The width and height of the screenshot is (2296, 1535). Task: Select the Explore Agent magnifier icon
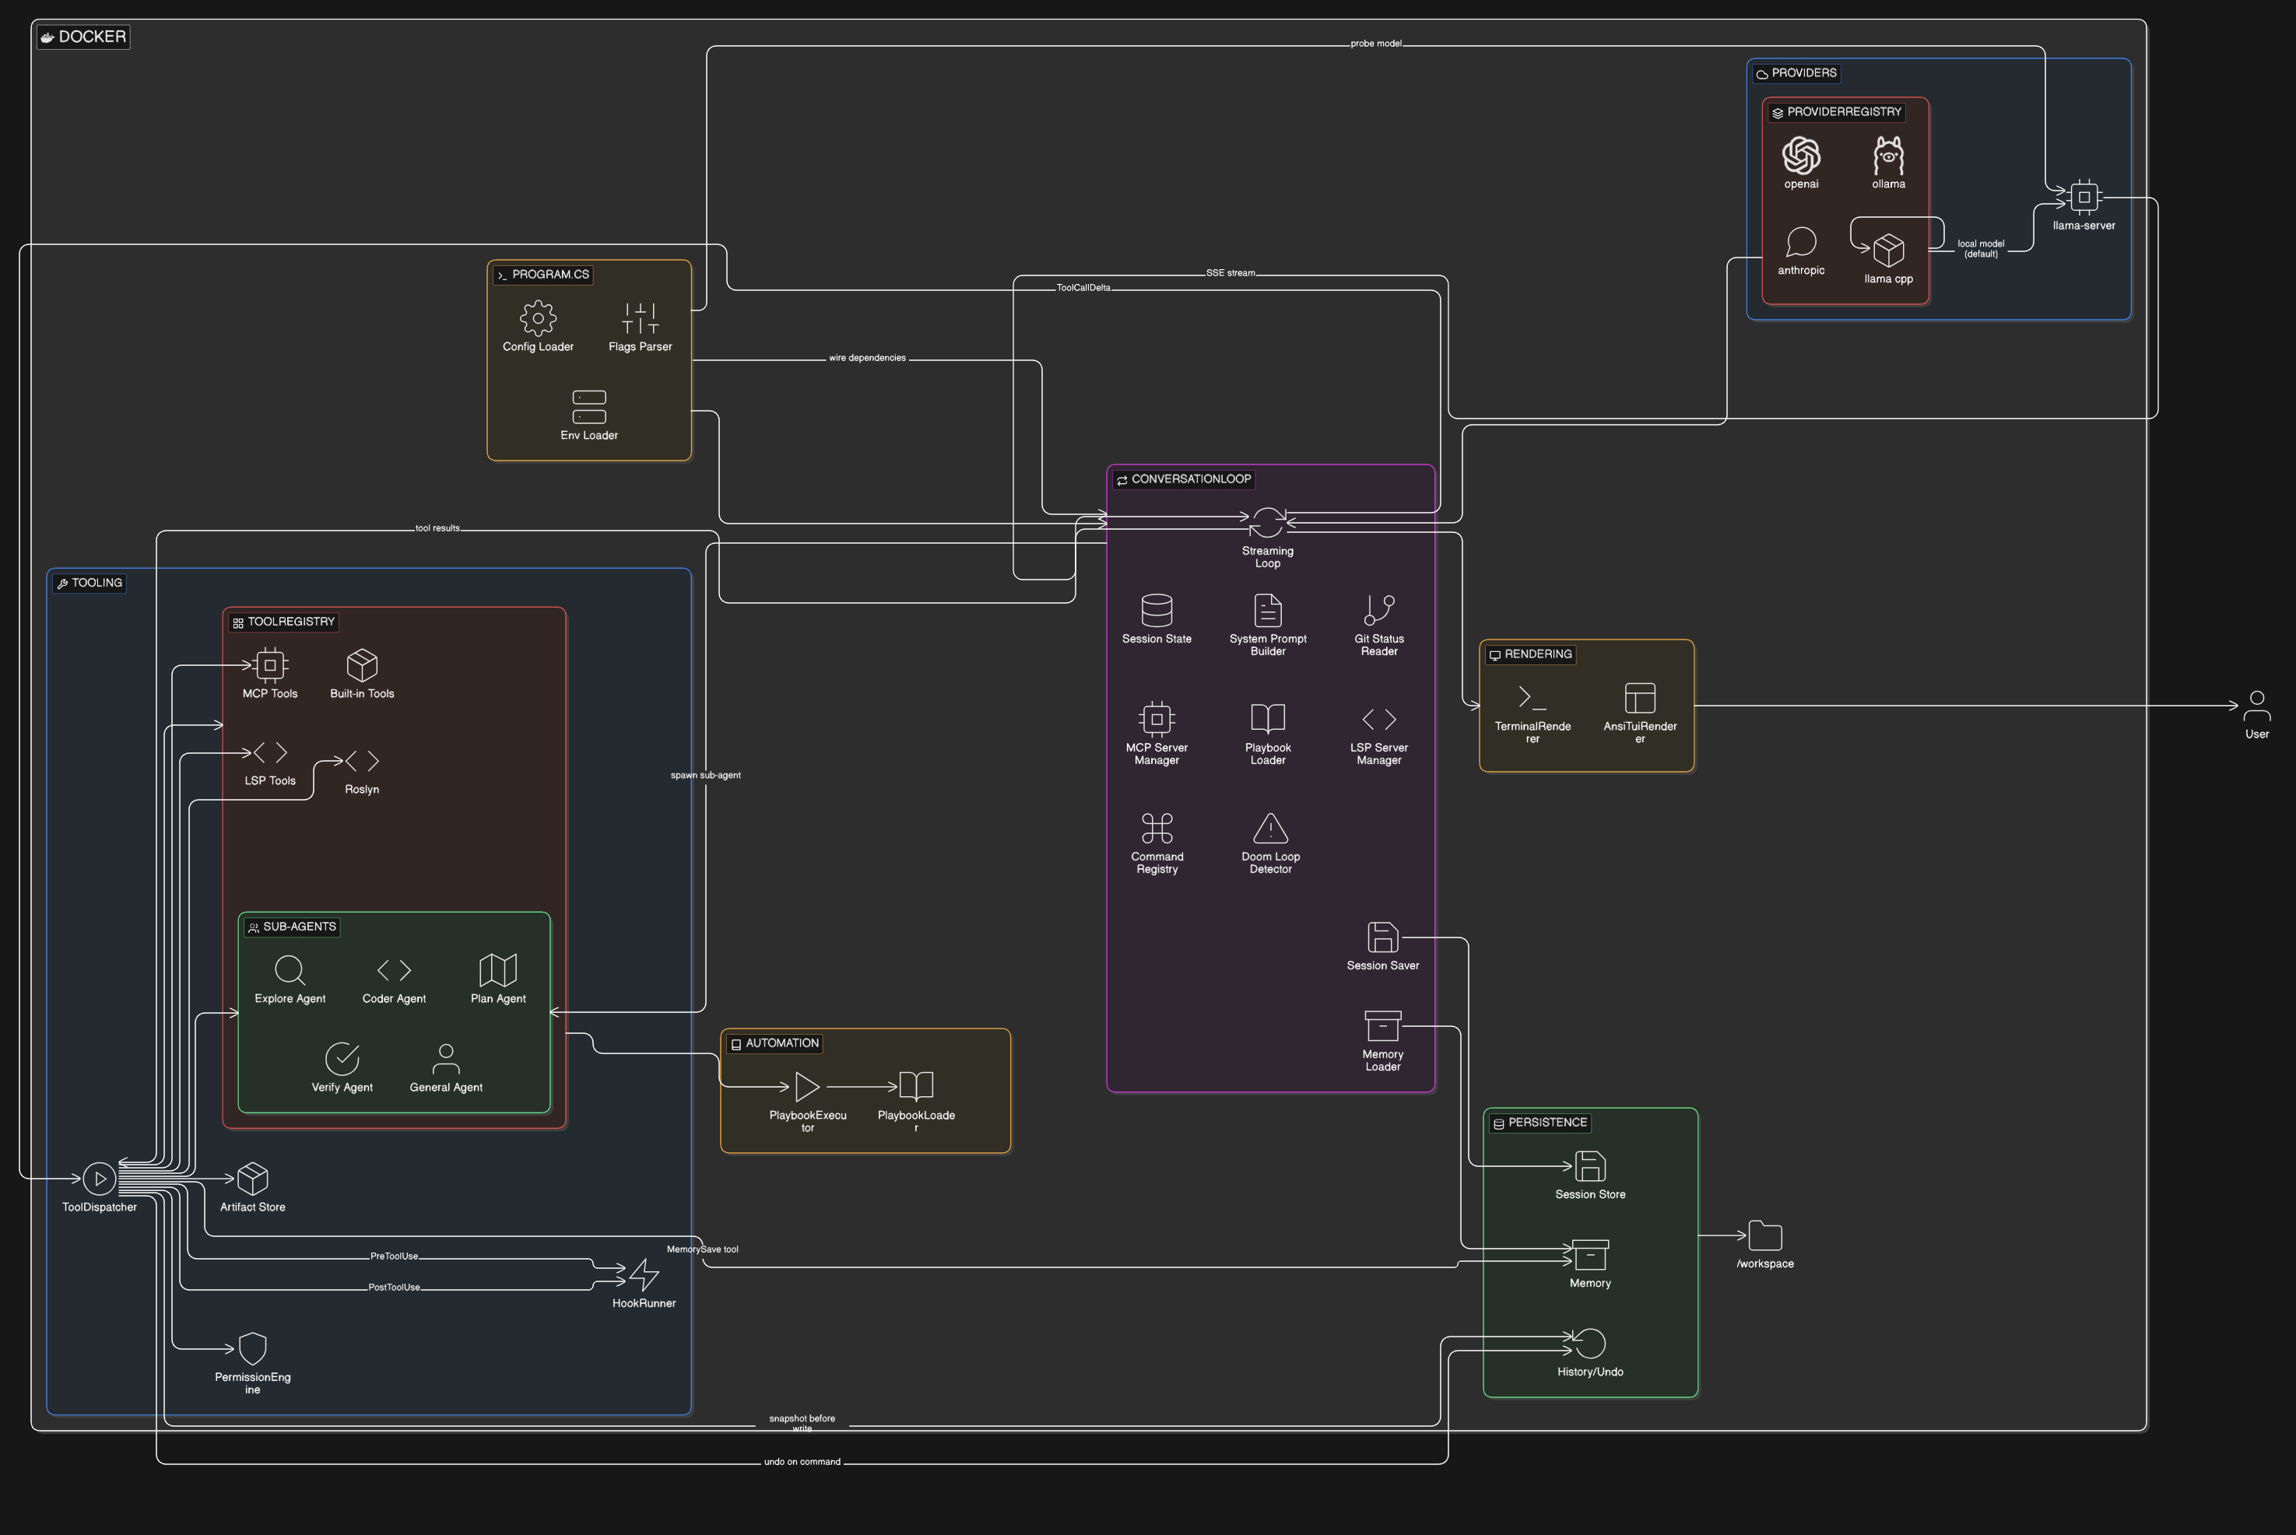point(289,970)
